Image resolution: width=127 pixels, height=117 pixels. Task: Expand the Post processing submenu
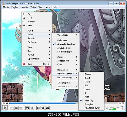click(x=65, y=77)
